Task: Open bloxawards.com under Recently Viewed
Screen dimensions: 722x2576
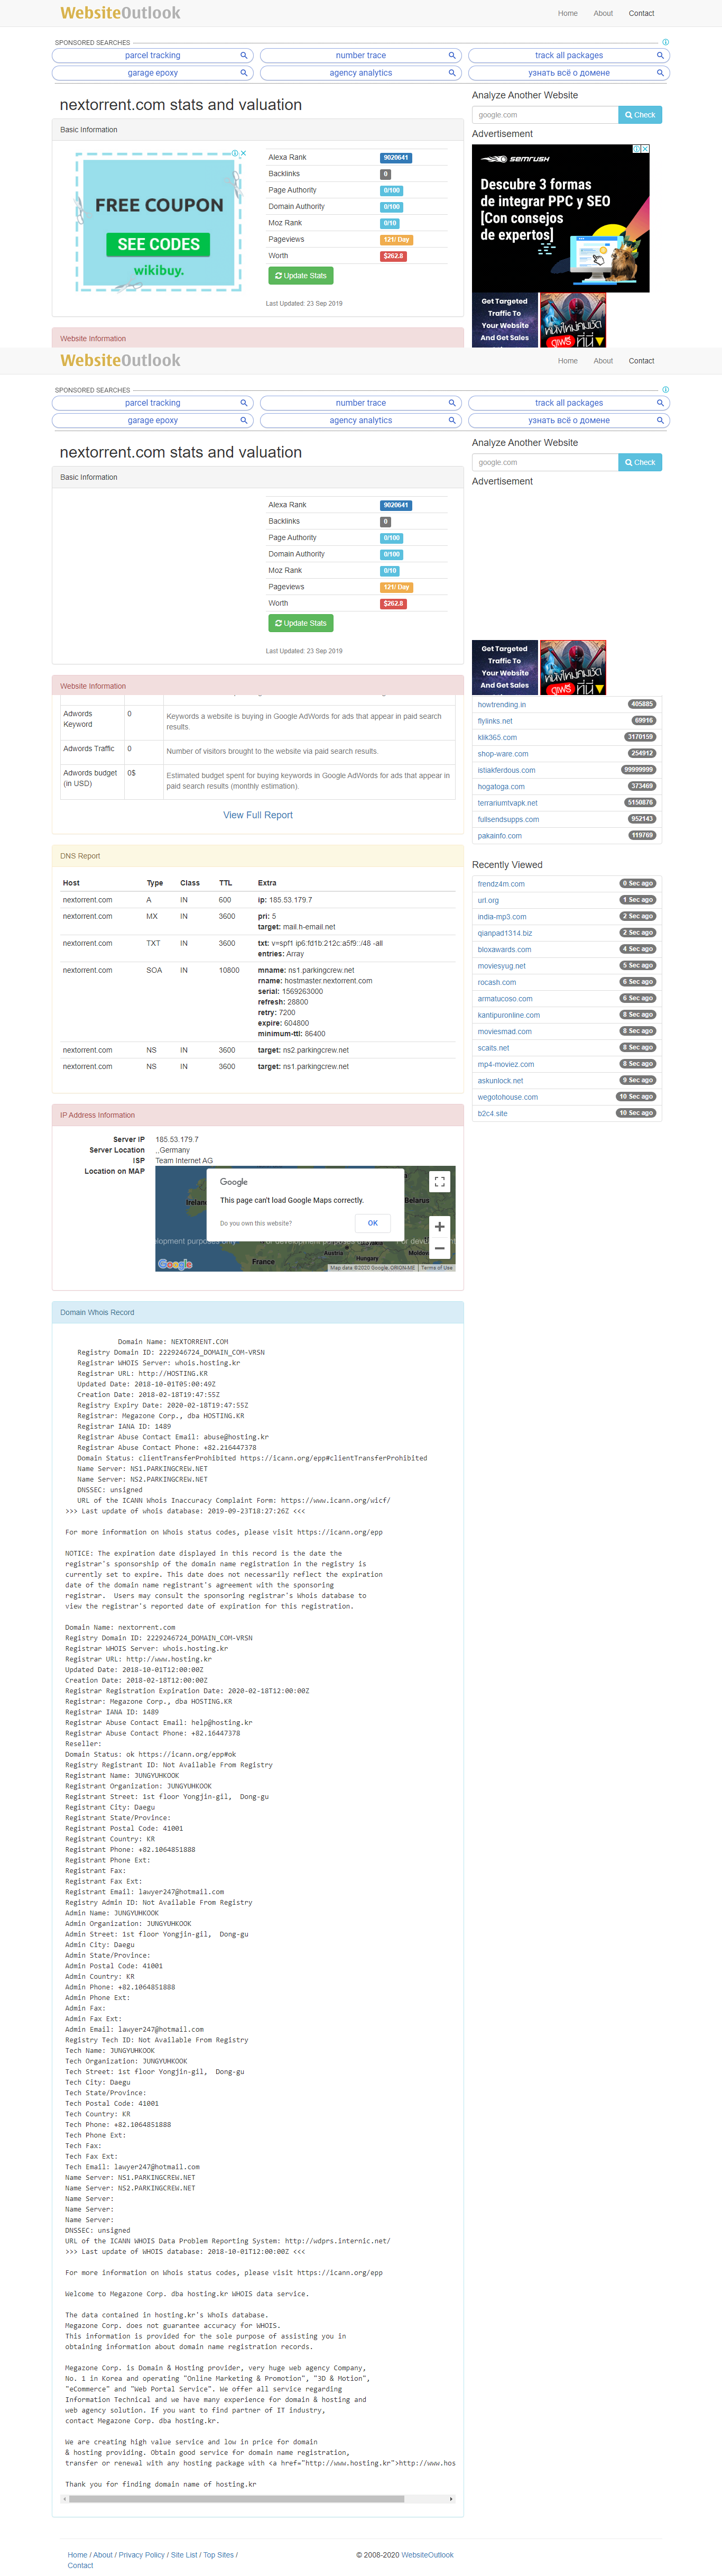Action: (x=504, y=949)
